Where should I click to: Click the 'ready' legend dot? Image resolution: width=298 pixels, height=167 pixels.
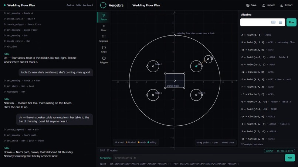[139, 142]
